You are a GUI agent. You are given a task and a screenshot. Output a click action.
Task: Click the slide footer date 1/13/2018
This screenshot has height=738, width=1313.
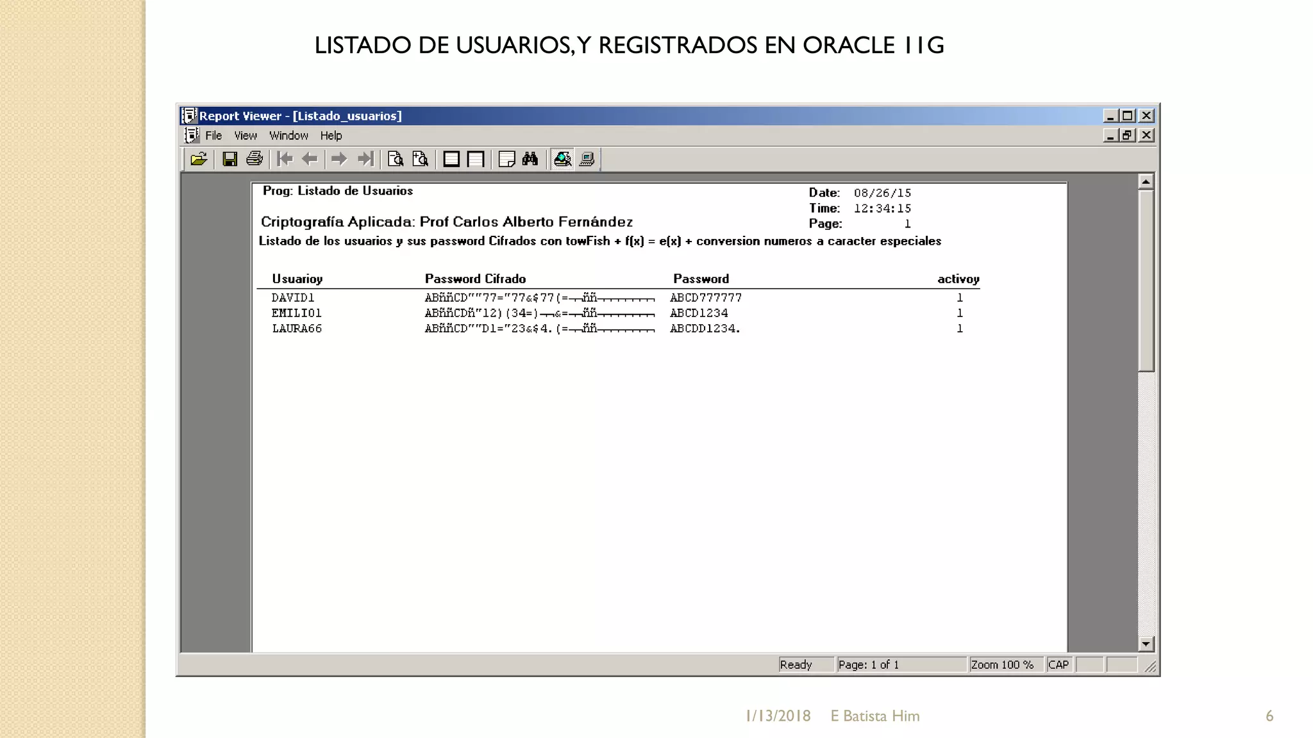(x=778, y=716)
